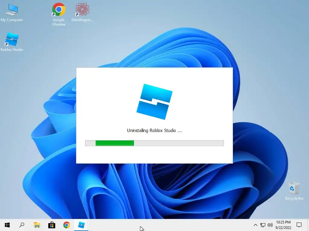Click the Roblox Studio logo in the dialog
Viewport: 309px width, 231px height.
(154, 102)
